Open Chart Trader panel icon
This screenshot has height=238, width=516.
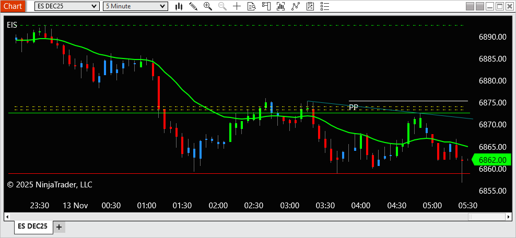266,6
